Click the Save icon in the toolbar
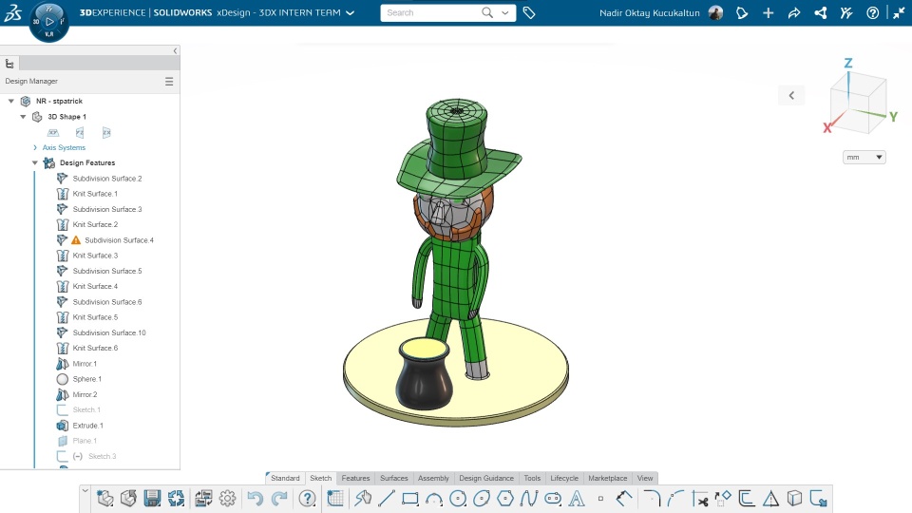Screen dimensions: 912x513 [152, 499]
